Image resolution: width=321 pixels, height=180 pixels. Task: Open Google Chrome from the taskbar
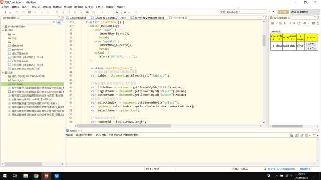36,176
